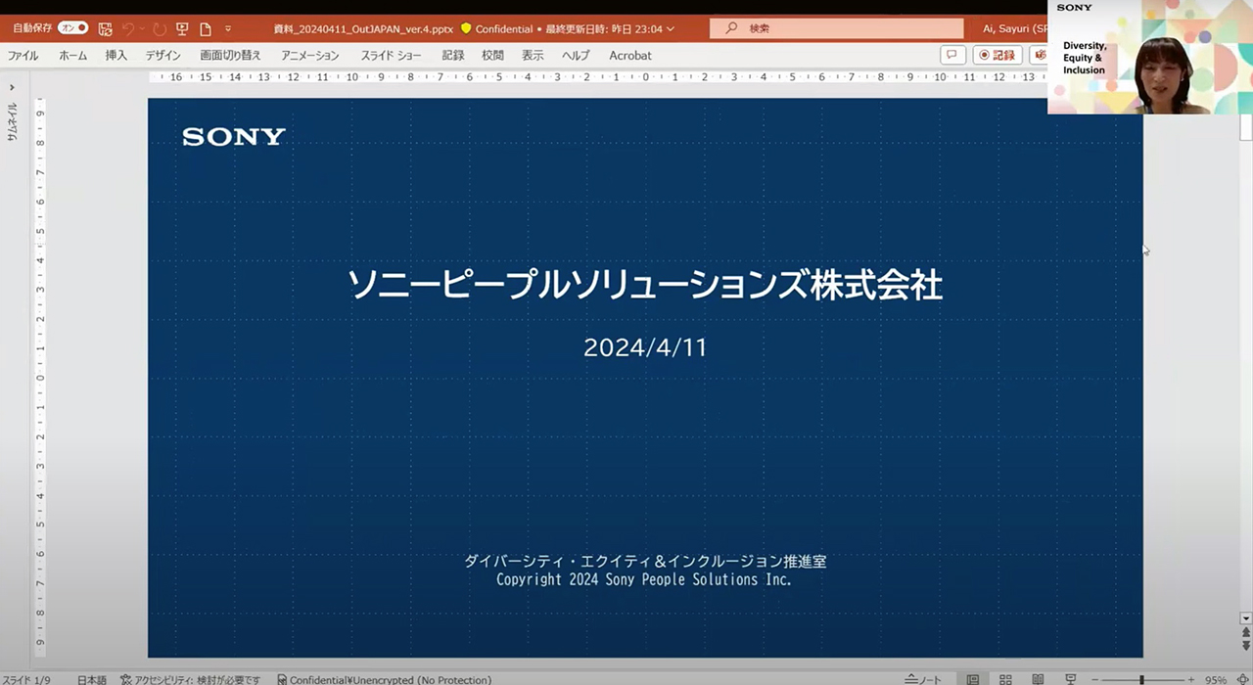This screenshot has width=1253, height=685.
Task: Click the comments speech bubble button
Action: (x=952, y=55)
